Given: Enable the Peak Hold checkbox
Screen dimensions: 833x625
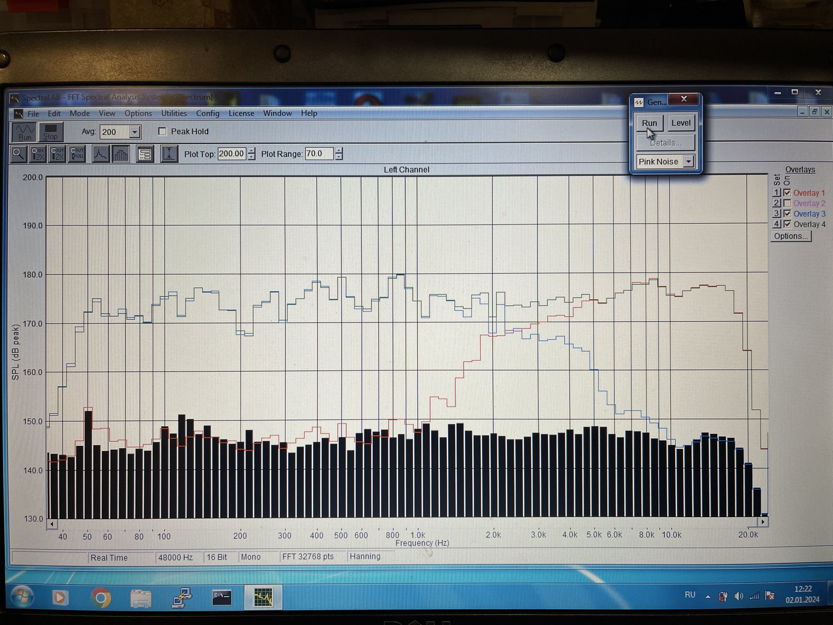Looking at the screenshot, I should coord(162,132).
